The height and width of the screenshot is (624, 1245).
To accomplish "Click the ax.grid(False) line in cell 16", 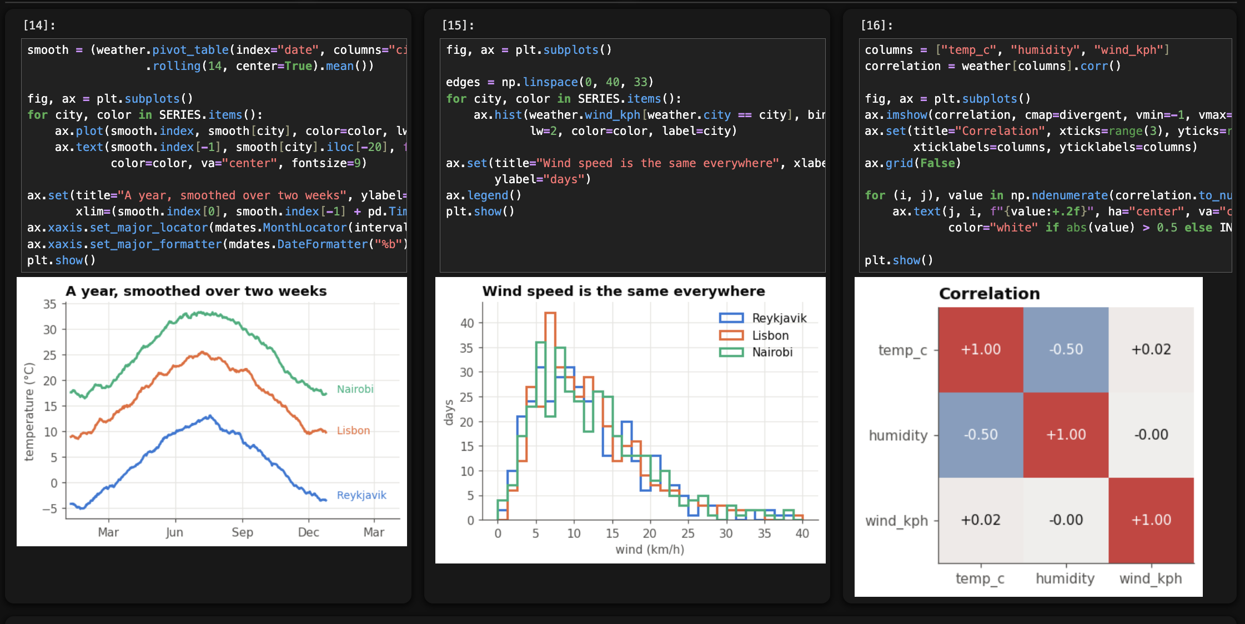I will click(912, 163).
